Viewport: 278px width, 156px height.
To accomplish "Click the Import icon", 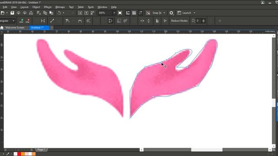I will (x=80, y=13).
